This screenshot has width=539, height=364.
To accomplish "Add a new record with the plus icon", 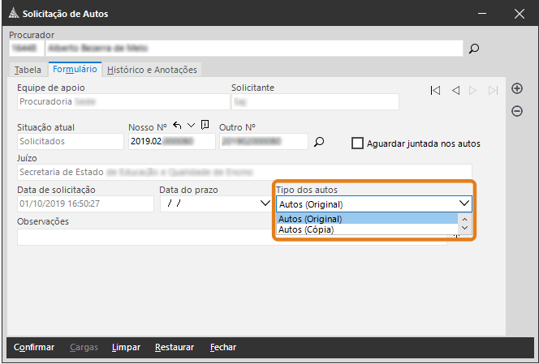I will pos(517,88).
